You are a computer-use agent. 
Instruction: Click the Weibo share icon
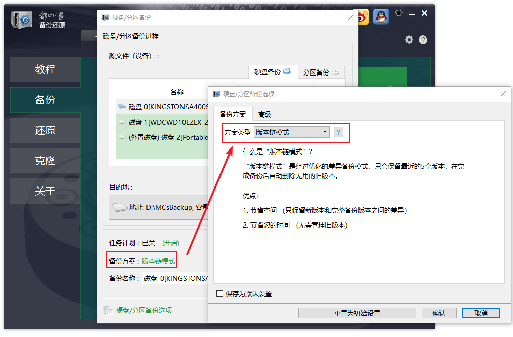362,17
